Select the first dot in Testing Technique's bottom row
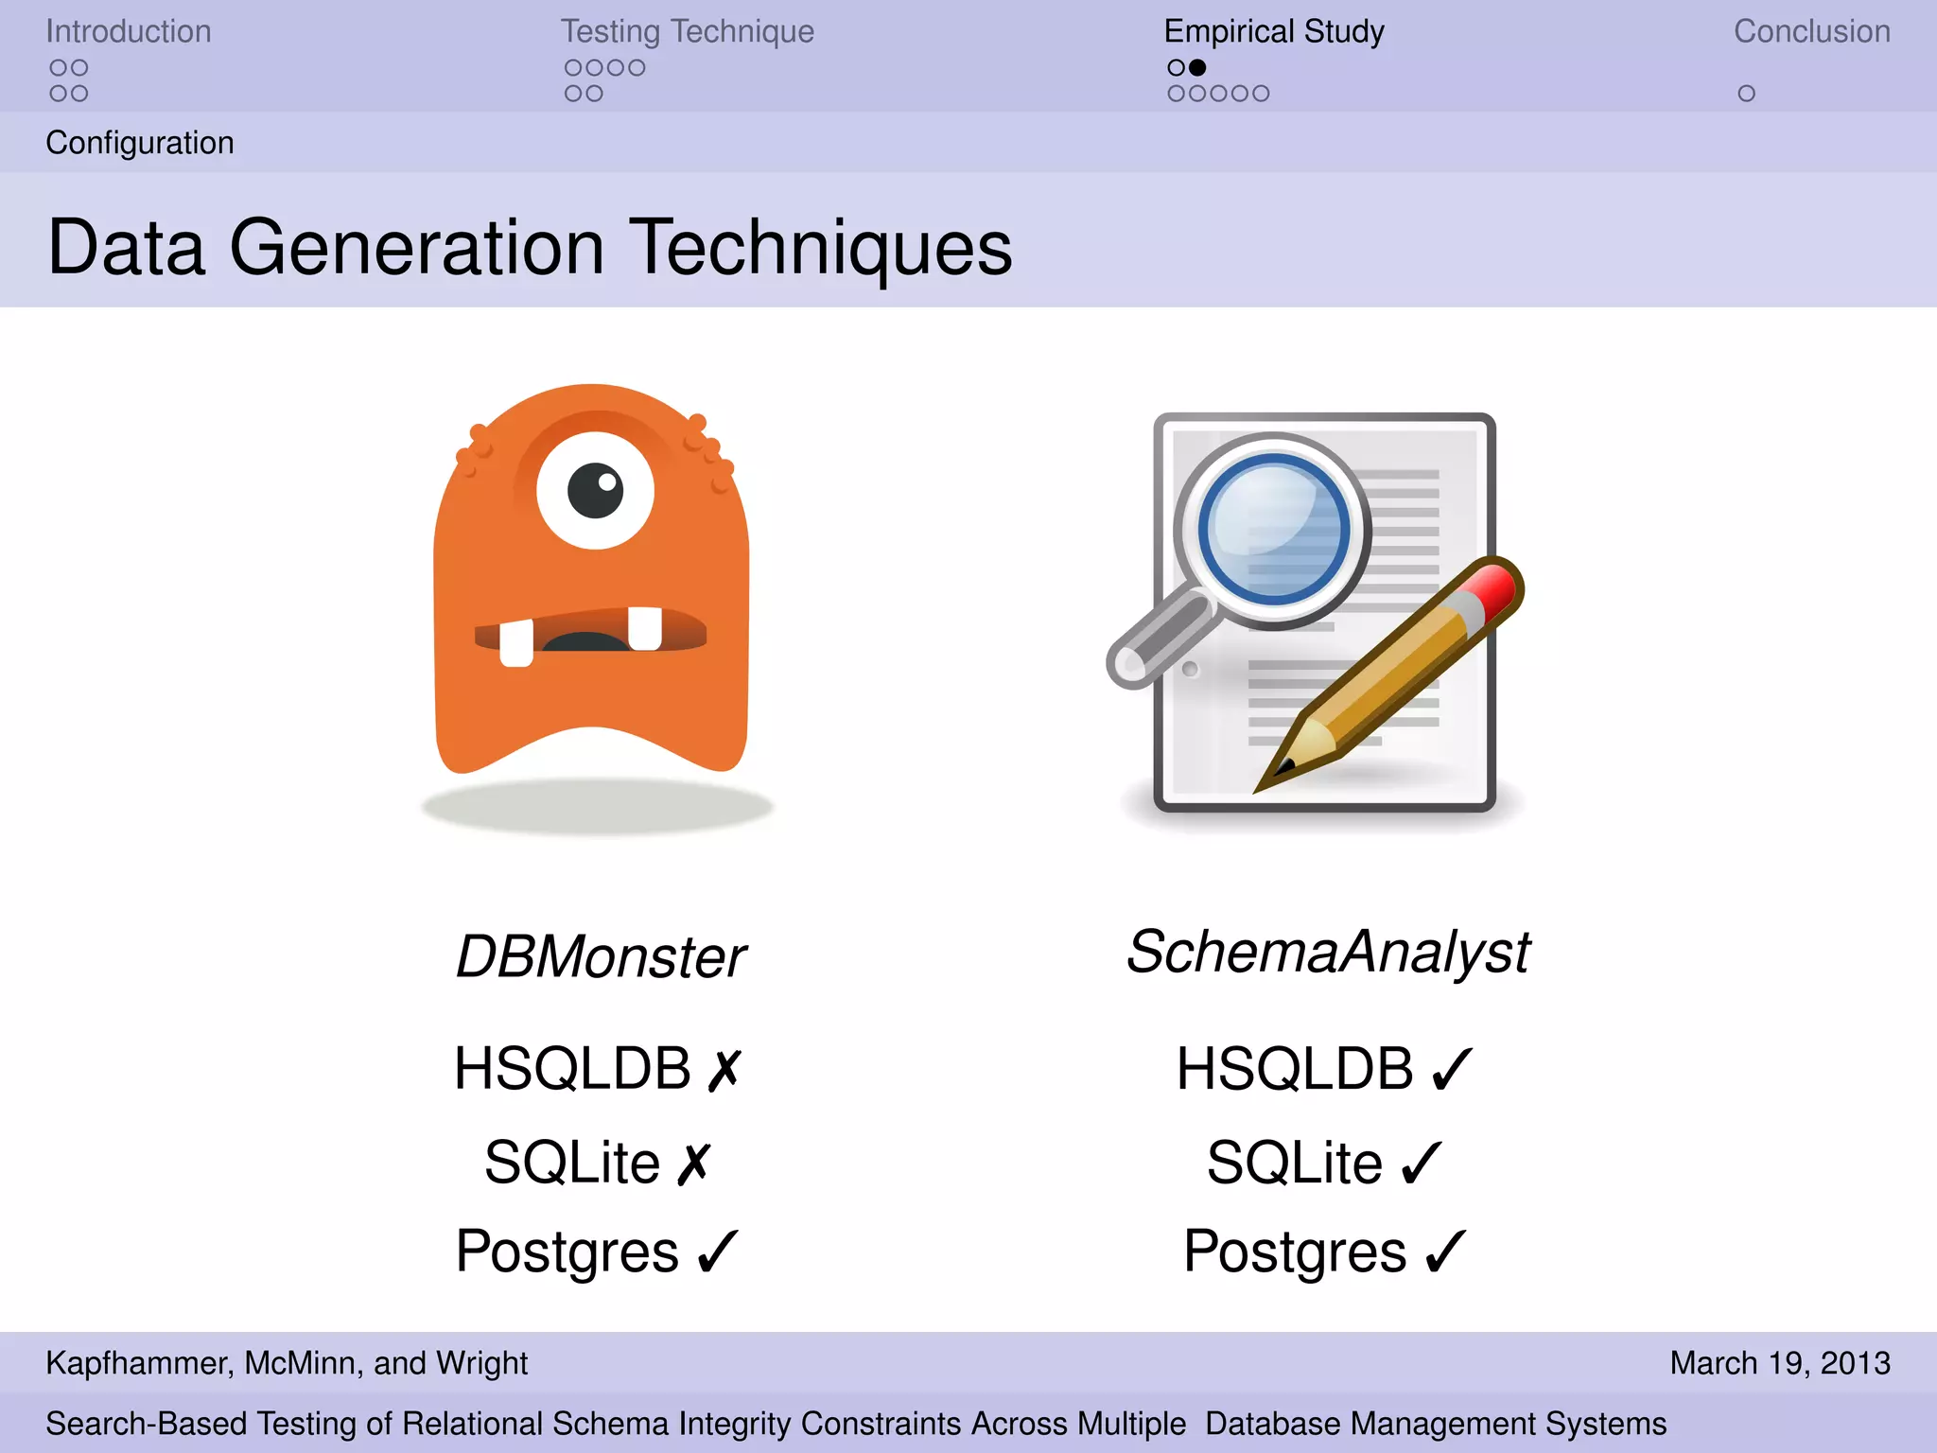1937x1453 pixels. point(573,94)
